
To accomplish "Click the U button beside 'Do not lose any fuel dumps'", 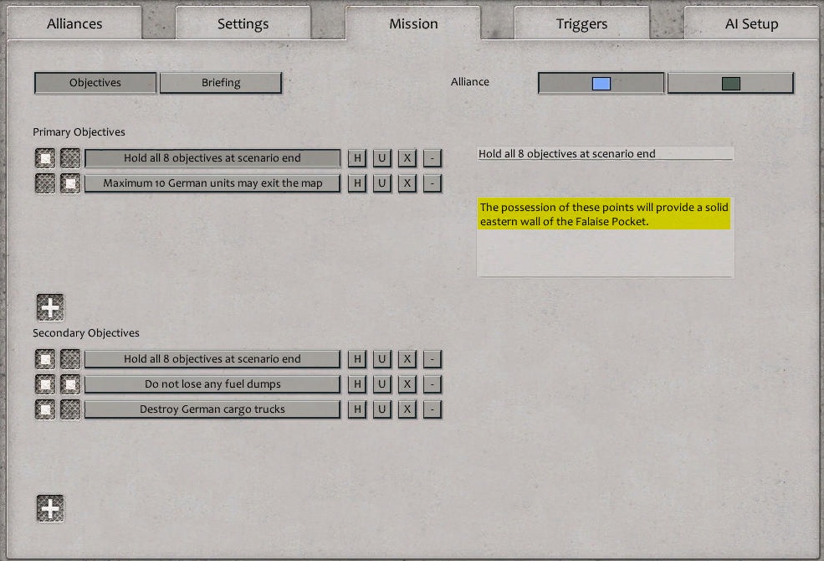I will click(381, 383).
